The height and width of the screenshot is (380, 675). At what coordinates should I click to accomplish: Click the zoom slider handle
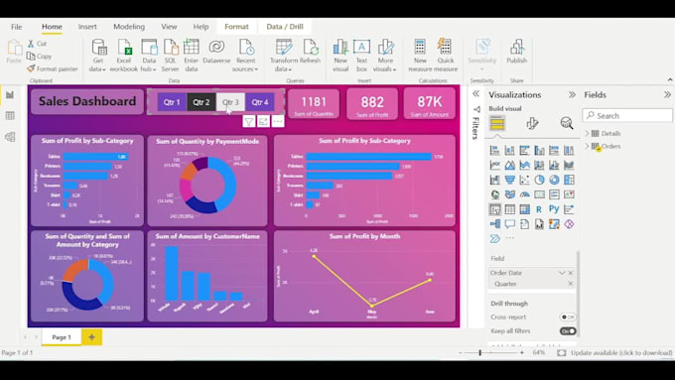tap(480, 353)
